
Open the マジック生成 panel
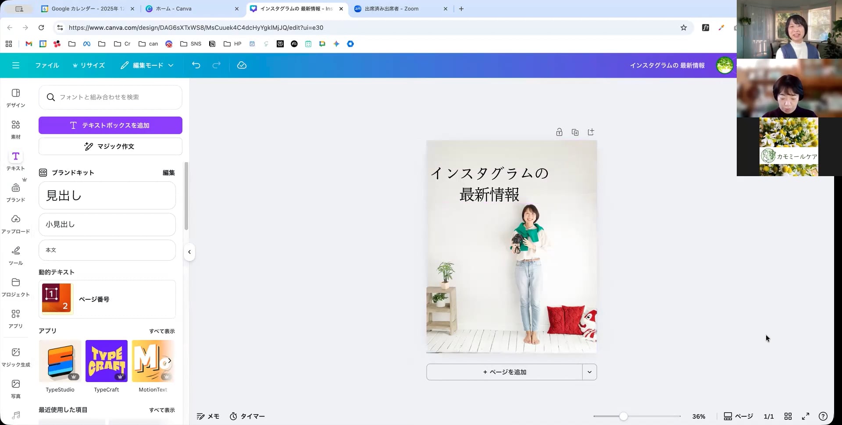tap(16, 356)
